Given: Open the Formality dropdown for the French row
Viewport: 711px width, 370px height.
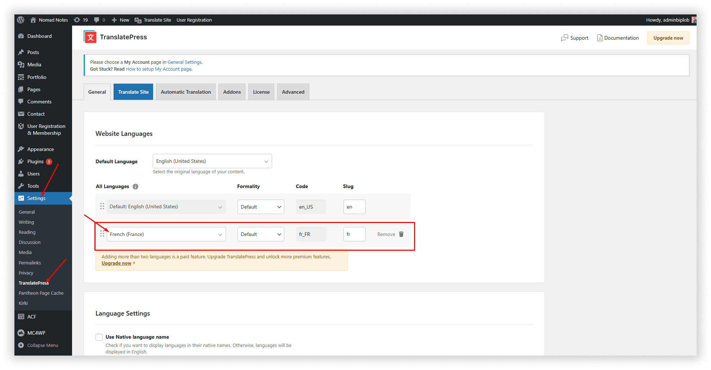Looking at the screenshot, I should coord(261,234).
